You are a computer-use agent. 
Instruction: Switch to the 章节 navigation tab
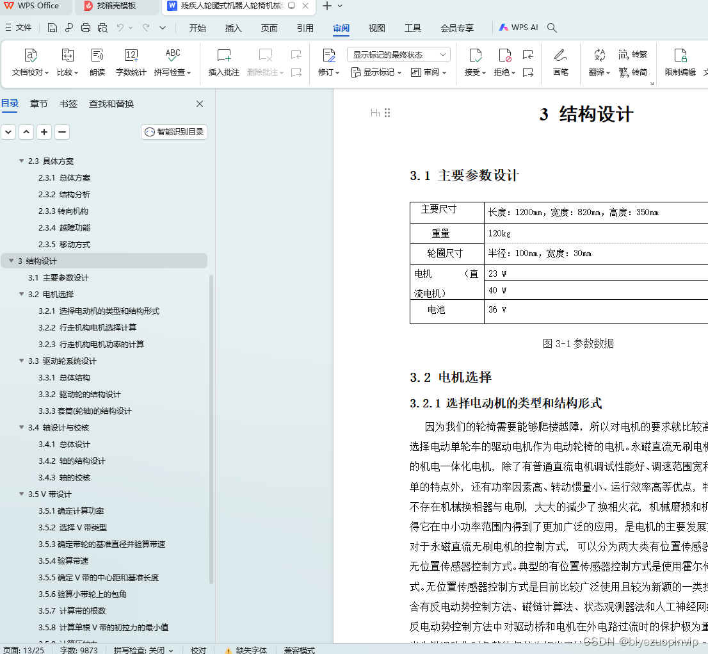click(x=39, y=104)
